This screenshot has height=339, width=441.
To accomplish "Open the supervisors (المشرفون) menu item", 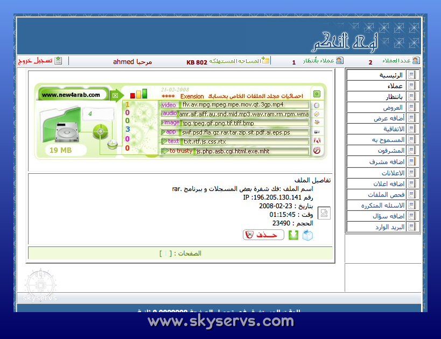I will tap(382, 151).
